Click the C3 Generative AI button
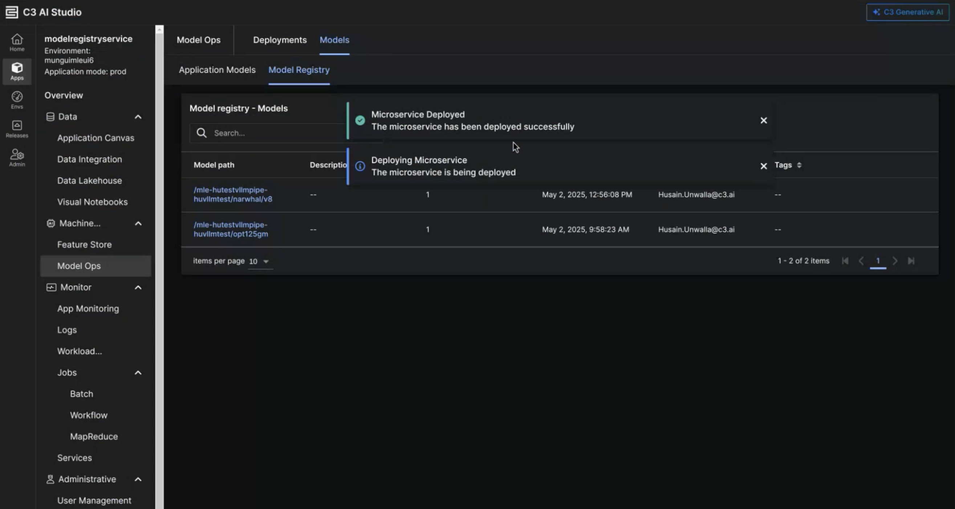The image size is (955, 509). [x=907, y=12]
